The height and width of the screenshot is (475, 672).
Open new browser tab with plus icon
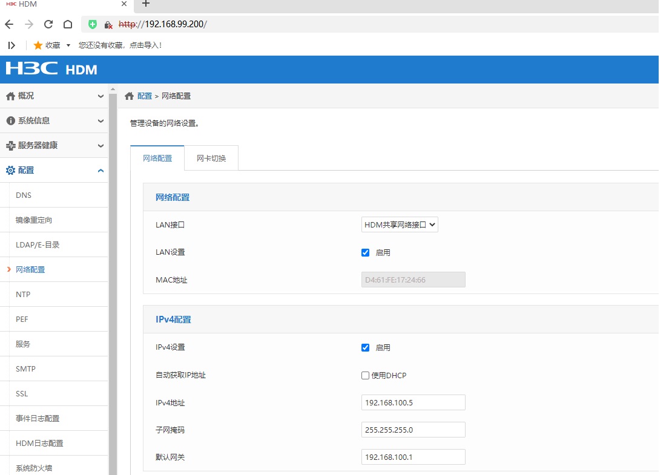[x=145, y=4]
